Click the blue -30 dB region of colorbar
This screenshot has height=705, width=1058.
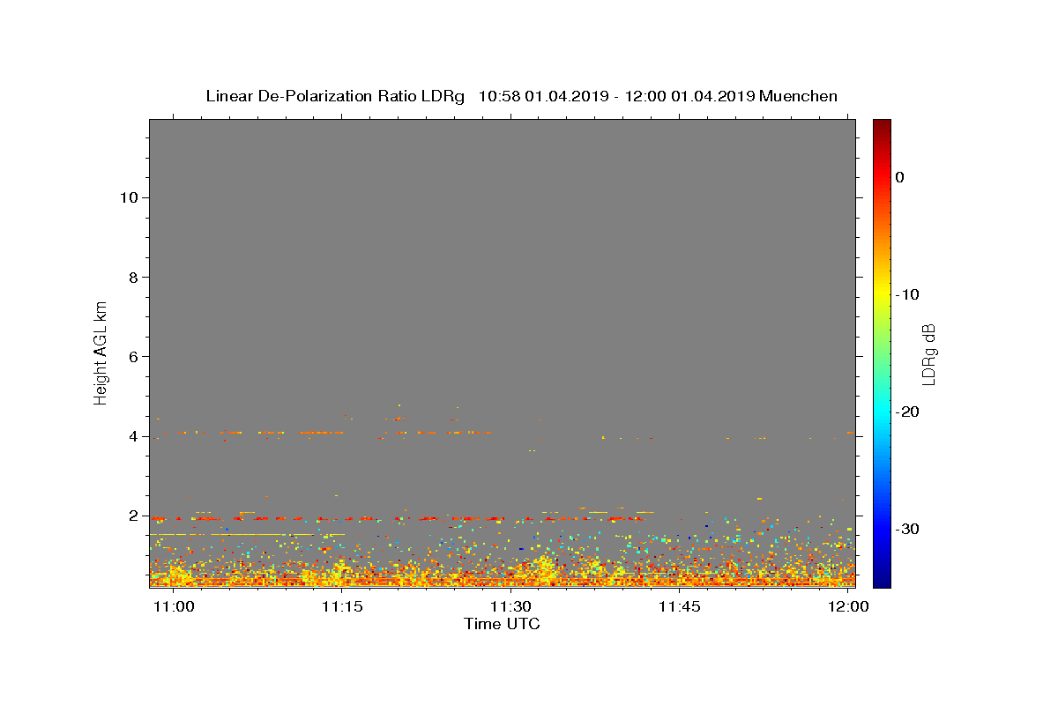point(882,529)
